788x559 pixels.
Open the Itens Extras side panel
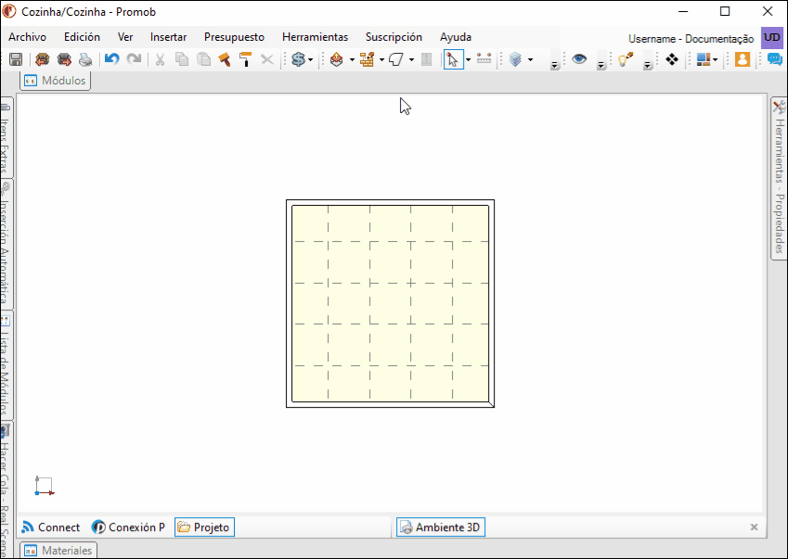tap(5, 137)
